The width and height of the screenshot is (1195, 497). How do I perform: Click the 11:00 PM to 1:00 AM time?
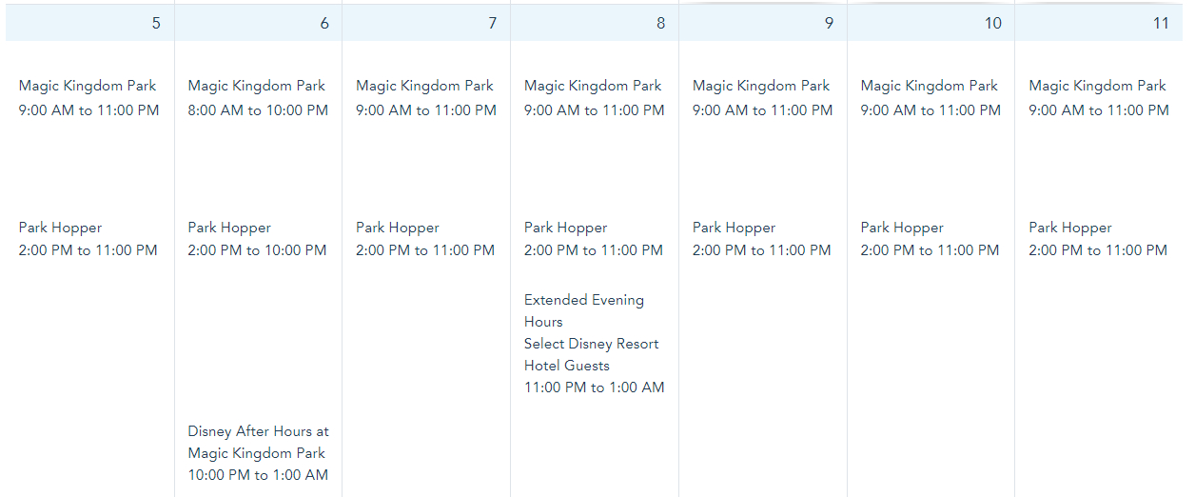pyautogui.click(x=594, y=388)
